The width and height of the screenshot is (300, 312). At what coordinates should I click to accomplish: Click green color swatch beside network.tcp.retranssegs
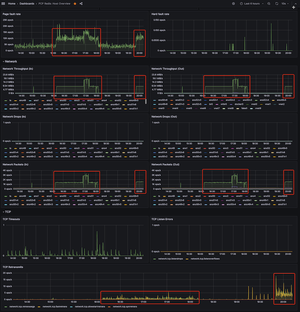[5, 307]
